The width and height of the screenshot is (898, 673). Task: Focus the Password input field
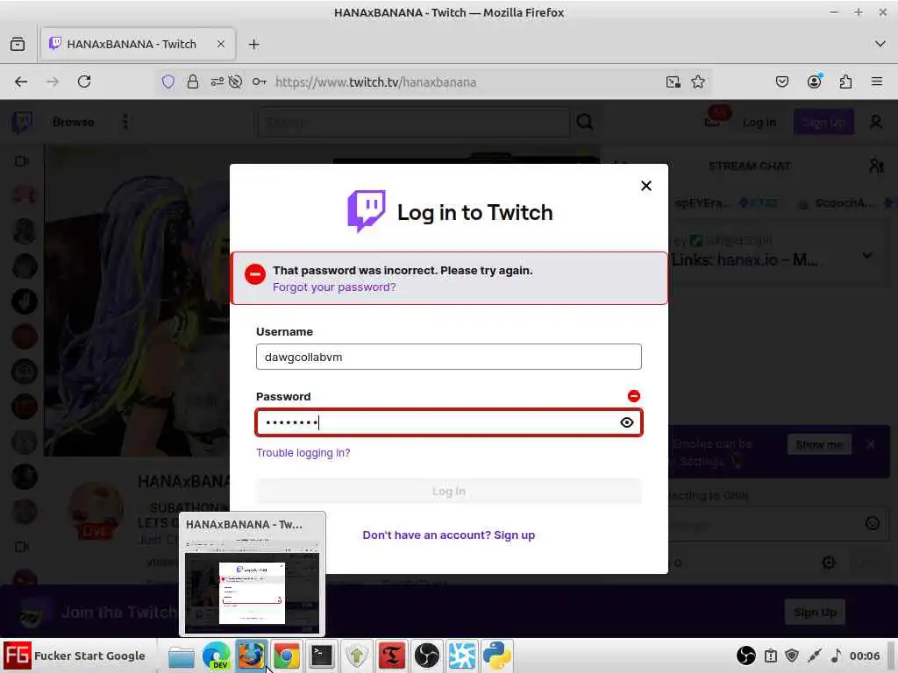[x=448, y=422]
